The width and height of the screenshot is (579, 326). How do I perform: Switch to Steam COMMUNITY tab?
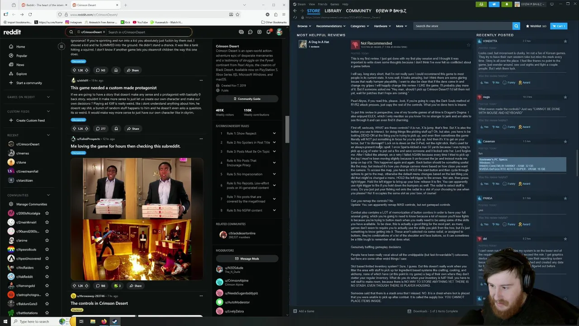coord(359,11)
